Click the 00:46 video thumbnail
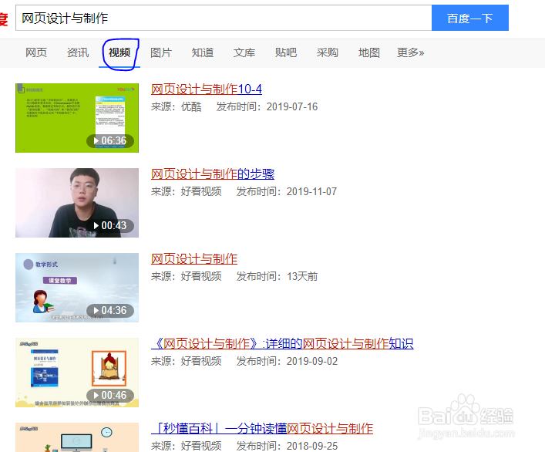 pos(77,373)
